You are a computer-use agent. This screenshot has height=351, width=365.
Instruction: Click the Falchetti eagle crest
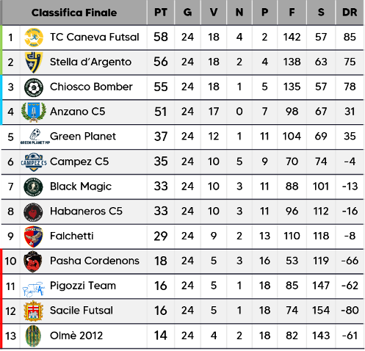[34, 236]
